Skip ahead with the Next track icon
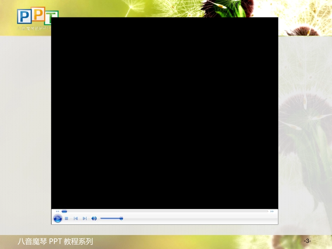 [85, 218]
